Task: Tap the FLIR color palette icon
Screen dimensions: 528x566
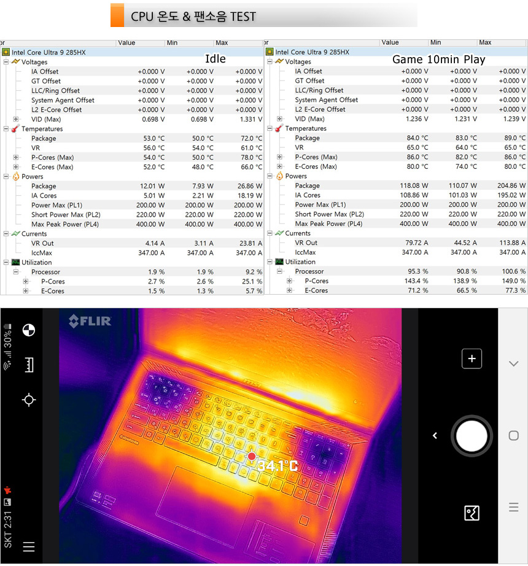Action: pyautogui.click(x=28, y=330)
